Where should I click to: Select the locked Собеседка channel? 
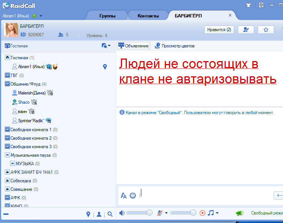tap(21, 181)
